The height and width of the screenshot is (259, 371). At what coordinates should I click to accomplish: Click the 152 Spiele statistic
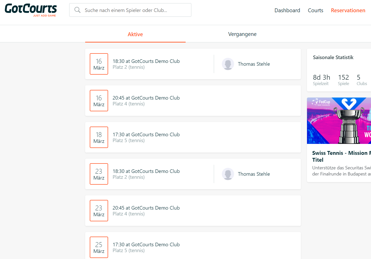tap(343, 80)
